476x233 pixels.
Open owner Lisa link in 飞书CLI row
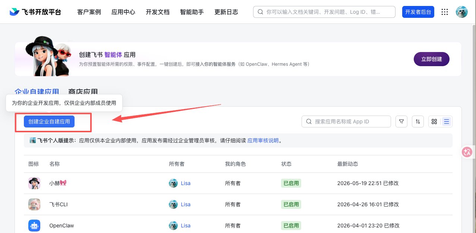point(186,204)
